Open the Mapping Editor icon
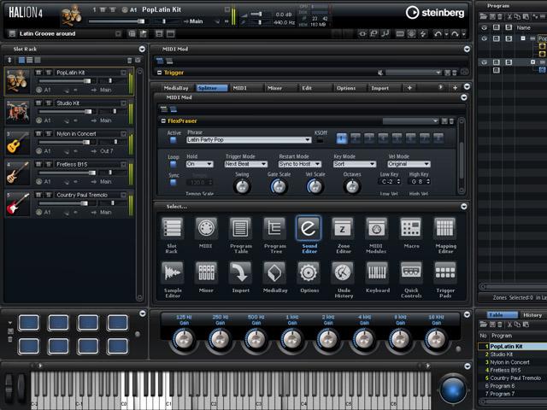 pyautogui.click(x=445, y=228)
